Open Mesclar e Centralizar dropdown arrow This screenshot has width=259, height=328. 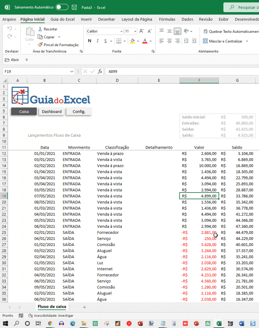point(247,41)
